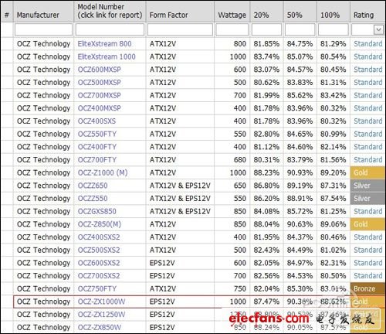Click the 50% efficiency filter field
Viewport: 386px width, 334px height.
coord(300,29)
